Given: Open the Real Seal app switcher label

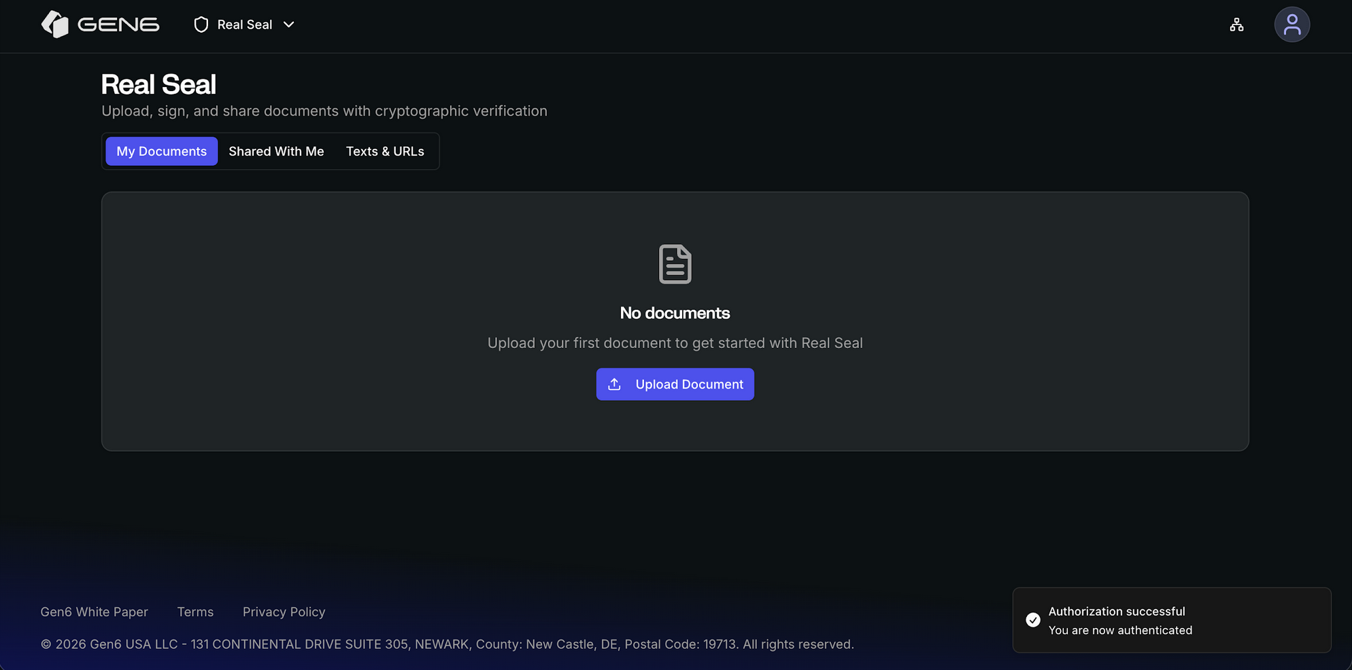Looking at the screenshot, I should pos(245,25).
